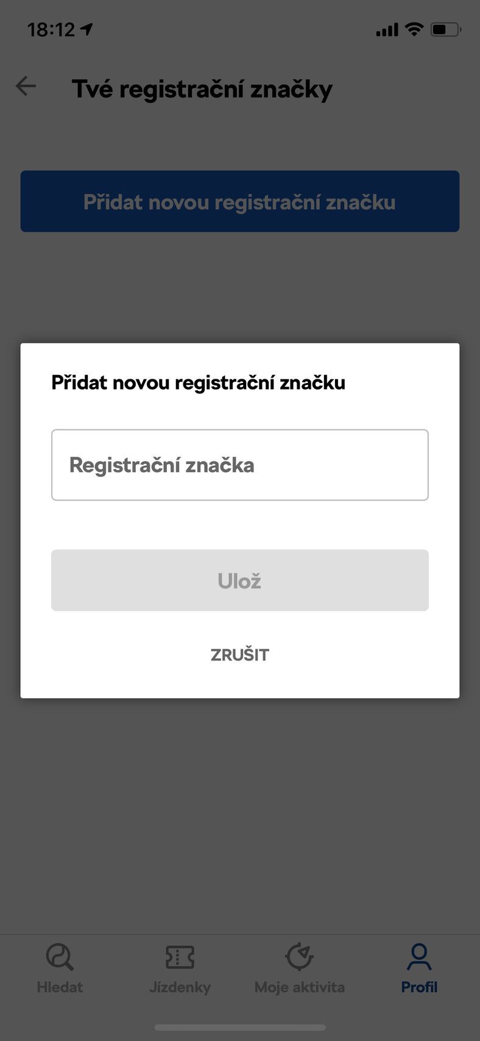
Task: Open the Hledat tab
Action: click(59, 970)
